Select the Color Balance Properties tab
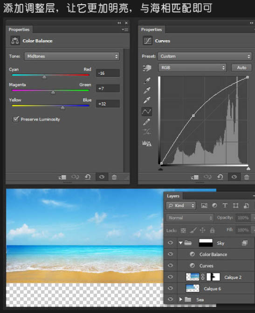 (19, 29)
